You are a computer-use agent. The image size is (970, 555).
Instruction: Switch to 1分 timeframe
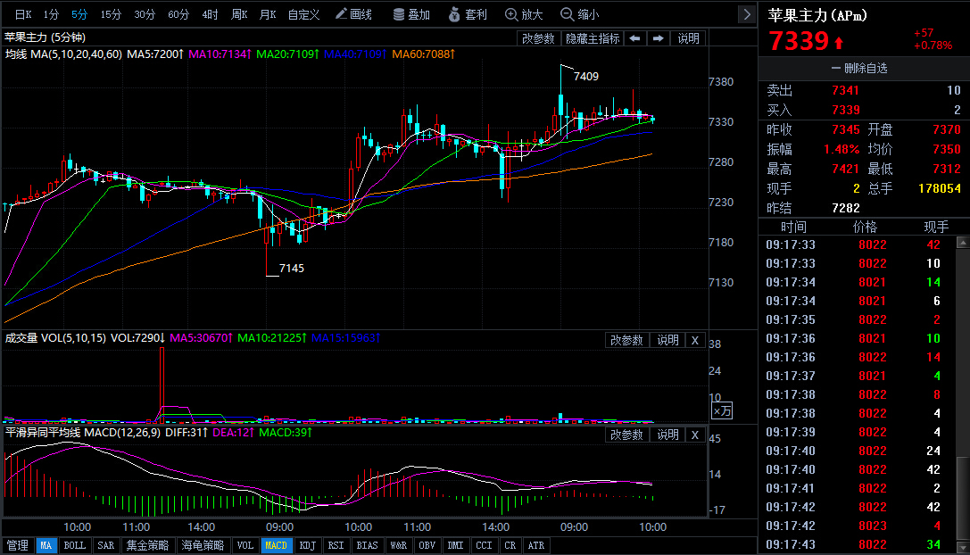[52, 14]
